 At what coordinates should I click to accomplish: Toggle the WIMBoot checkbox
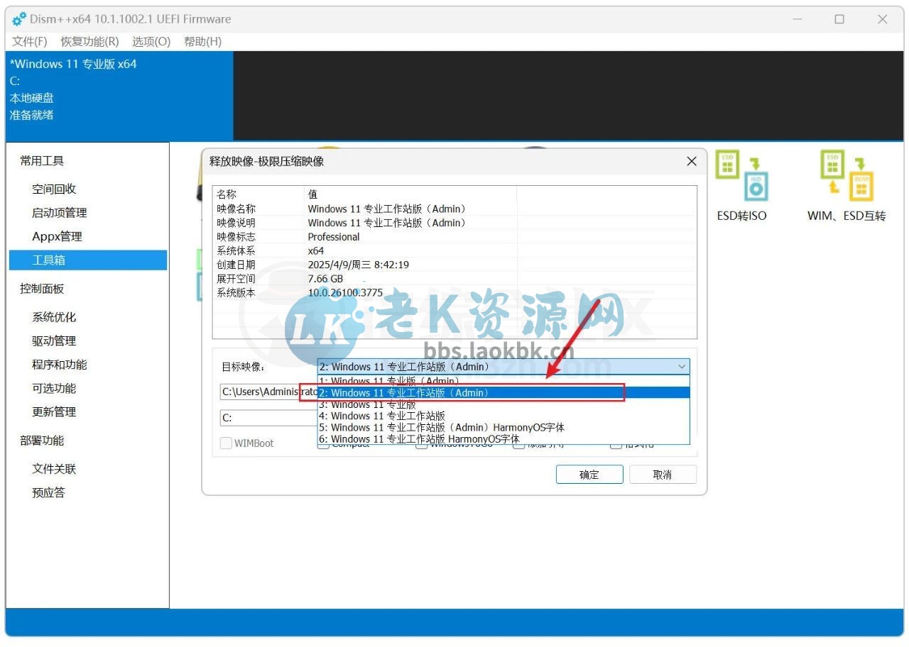226,443
